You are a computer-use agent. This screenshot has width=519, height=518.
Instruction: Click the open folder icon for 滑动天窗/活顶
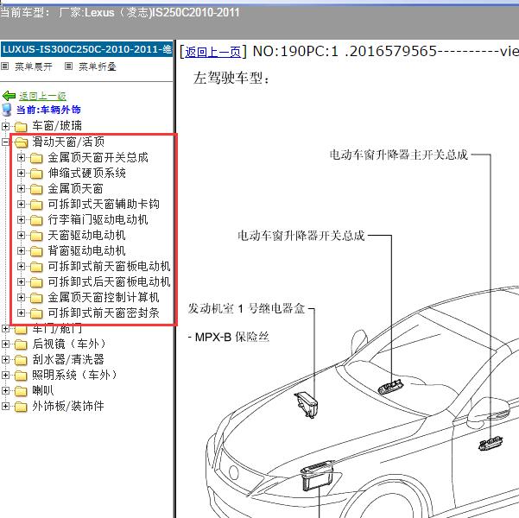22,142
